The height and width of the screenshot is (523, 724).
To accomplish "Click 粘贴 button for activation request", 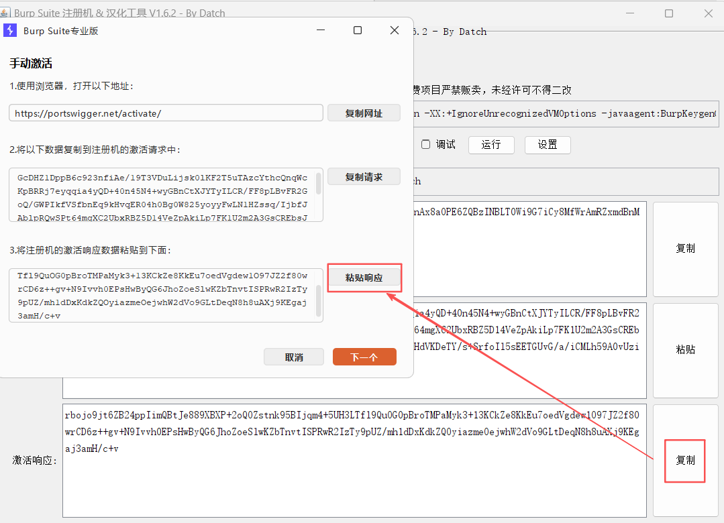I will pyautogui.click(x=686, y=350).
